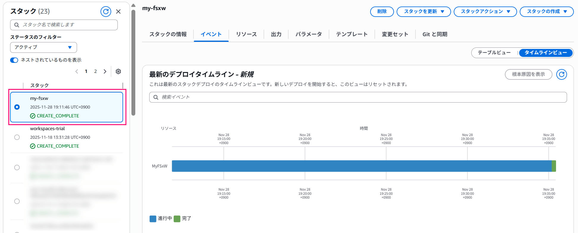578x233 pixels.
Task: Click the 削除 delete button
Action: coord(382,12)
